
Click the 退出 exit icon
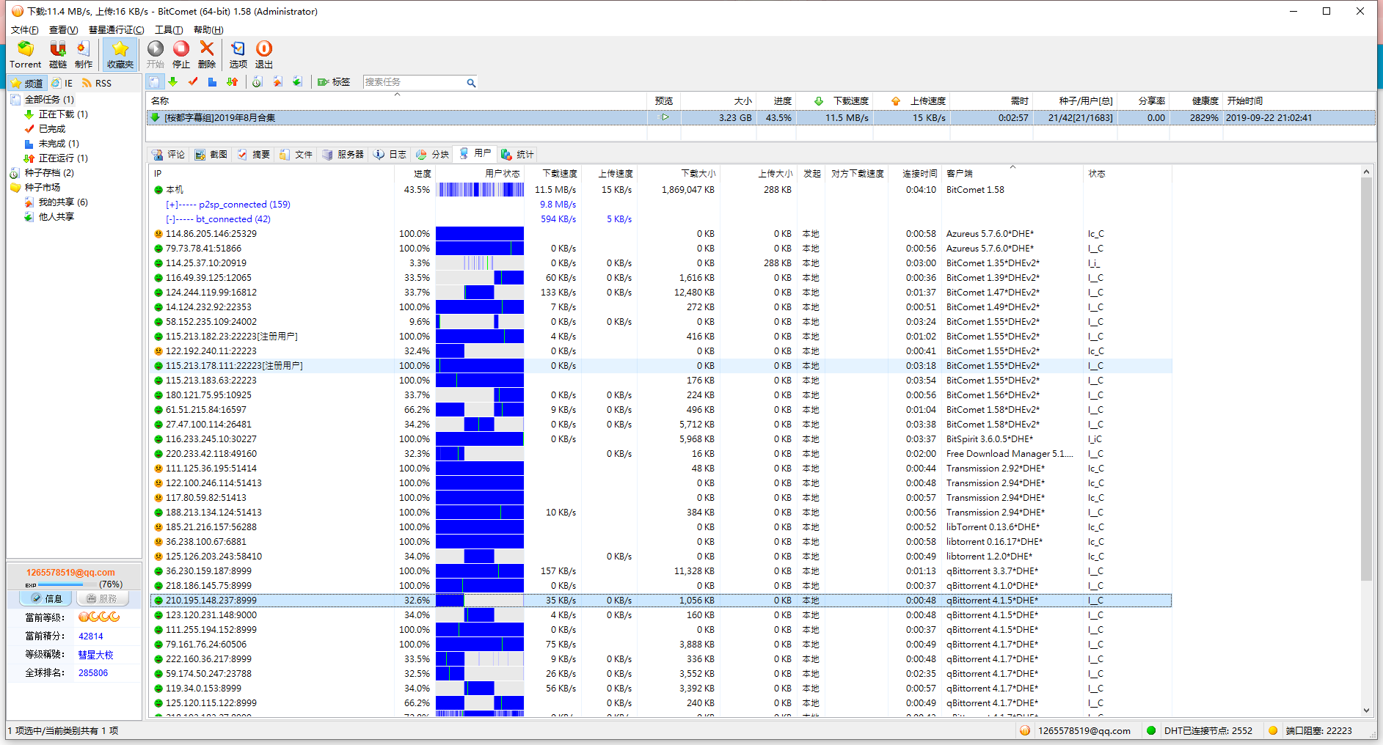264,50
